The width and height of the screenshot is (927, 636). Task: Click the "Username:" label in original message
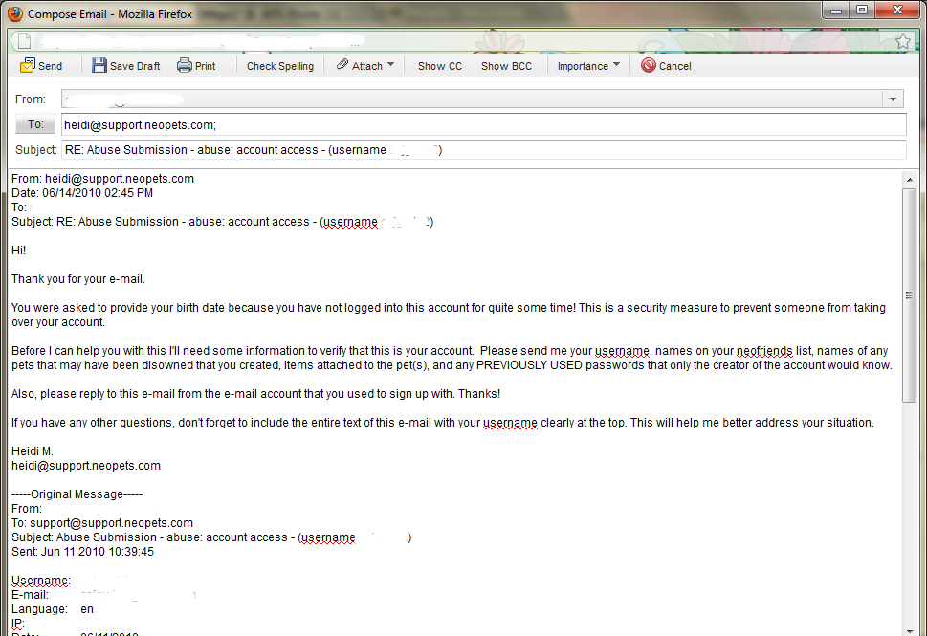(x=41, y=581)
